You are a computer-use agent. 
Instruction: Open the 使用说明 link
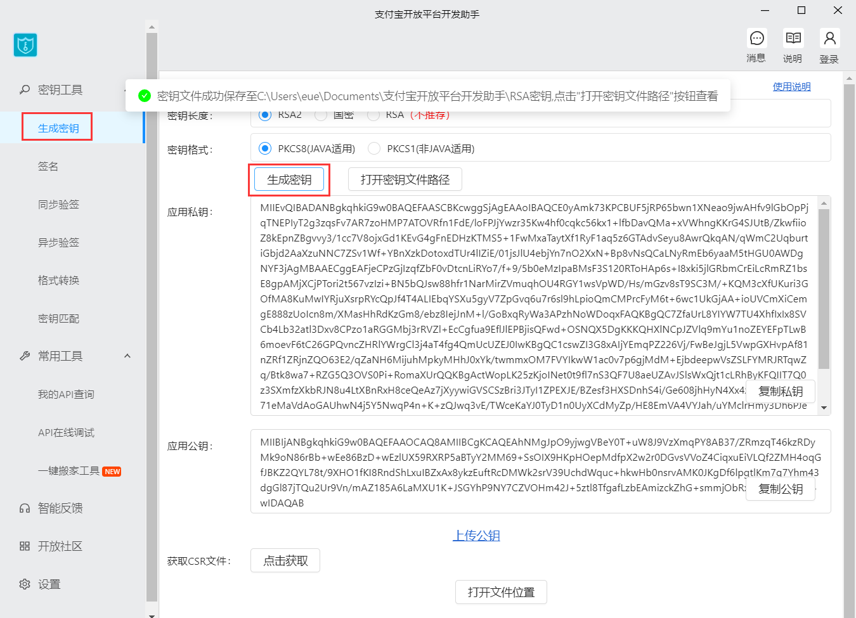(x=791, y=86)
